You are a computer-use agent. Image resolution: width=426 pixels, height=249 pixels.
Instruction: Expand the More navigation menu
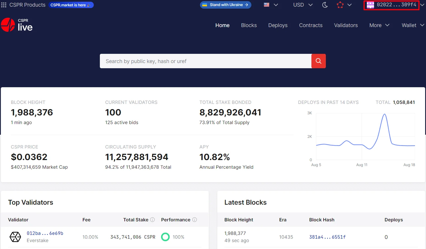[x=379, y=25]
